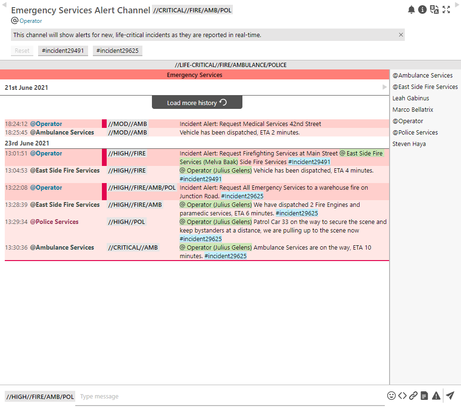Screen dimensions: 461x407
Task: Dismiss the channel description banner
Action: pyautogui.click(x=401, y=35)
